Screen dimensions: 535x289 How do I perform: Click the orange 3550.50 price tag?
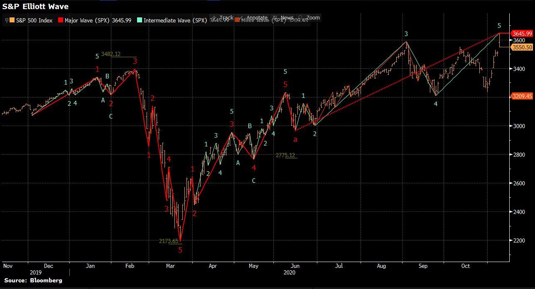(x=522, y=47)
